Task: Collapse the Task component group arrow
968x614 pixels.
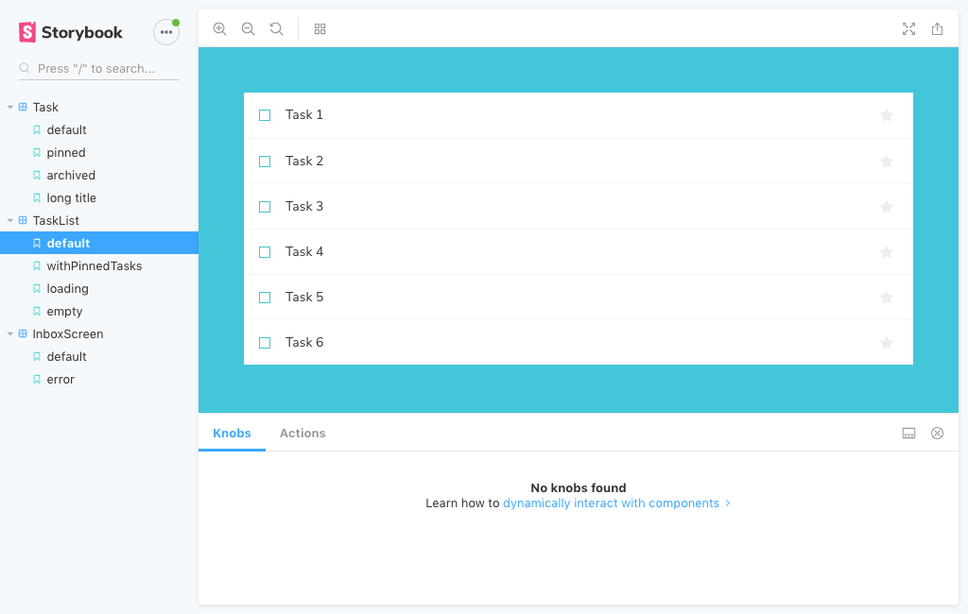Action: pos(9,108)
